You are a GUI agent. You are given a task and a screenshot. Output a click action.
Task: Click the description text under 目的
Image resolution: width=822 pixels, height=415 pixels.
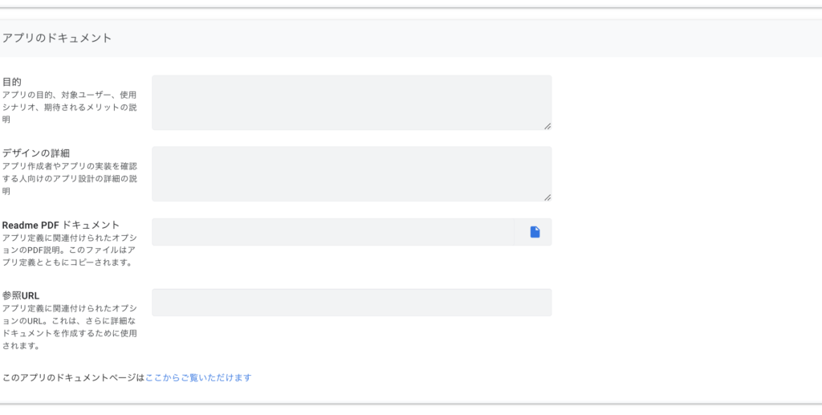[69, 107]
